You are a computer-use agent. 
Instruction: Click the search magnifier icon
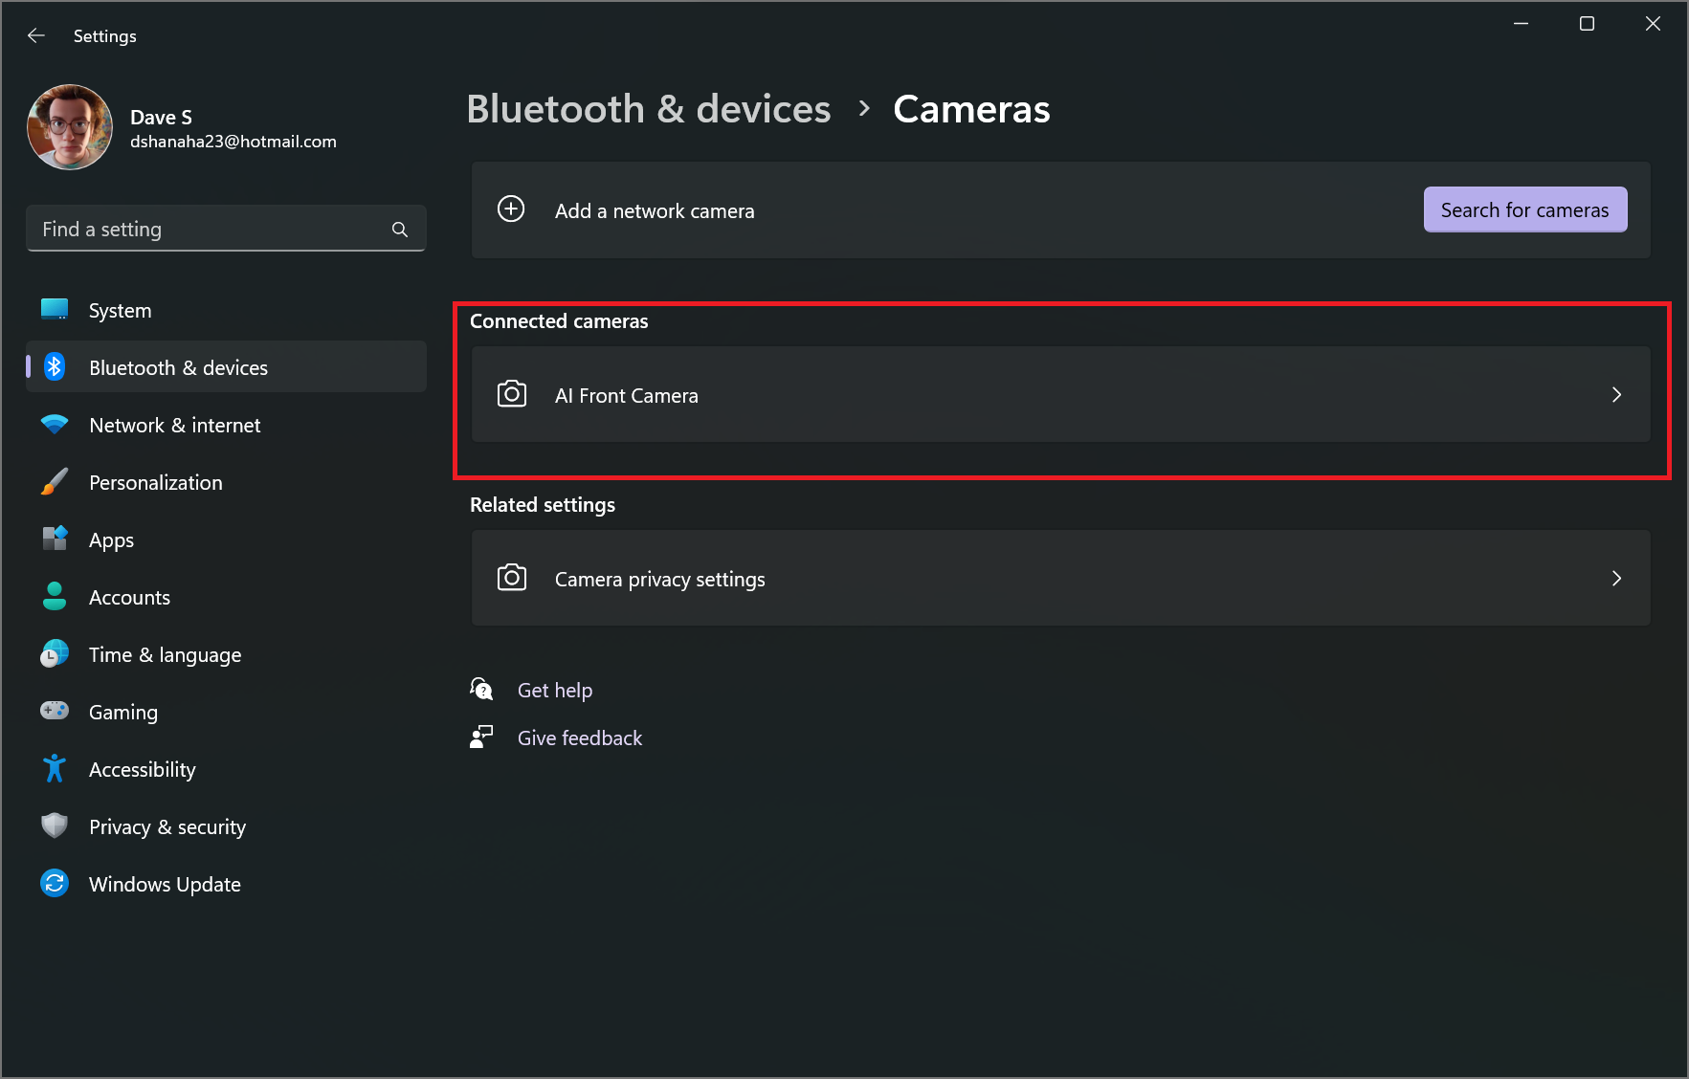click(x=400, y=230)
